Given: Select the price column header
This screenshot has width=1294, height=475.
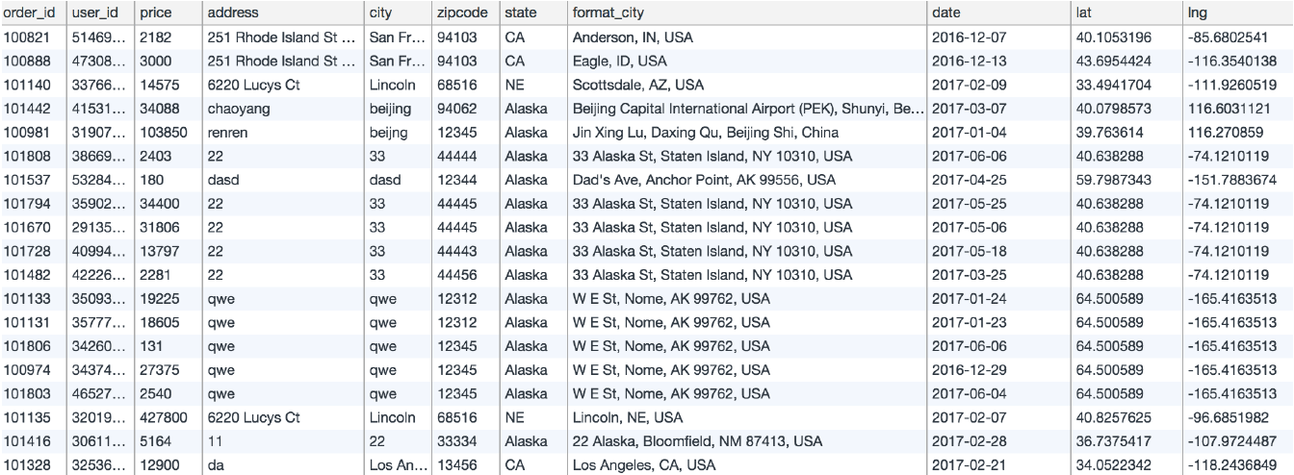Looking at the screenshot, I should pos(168,13).
